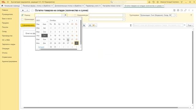Expand dropdown below Номенклатура field

click(x=124, y=20)
